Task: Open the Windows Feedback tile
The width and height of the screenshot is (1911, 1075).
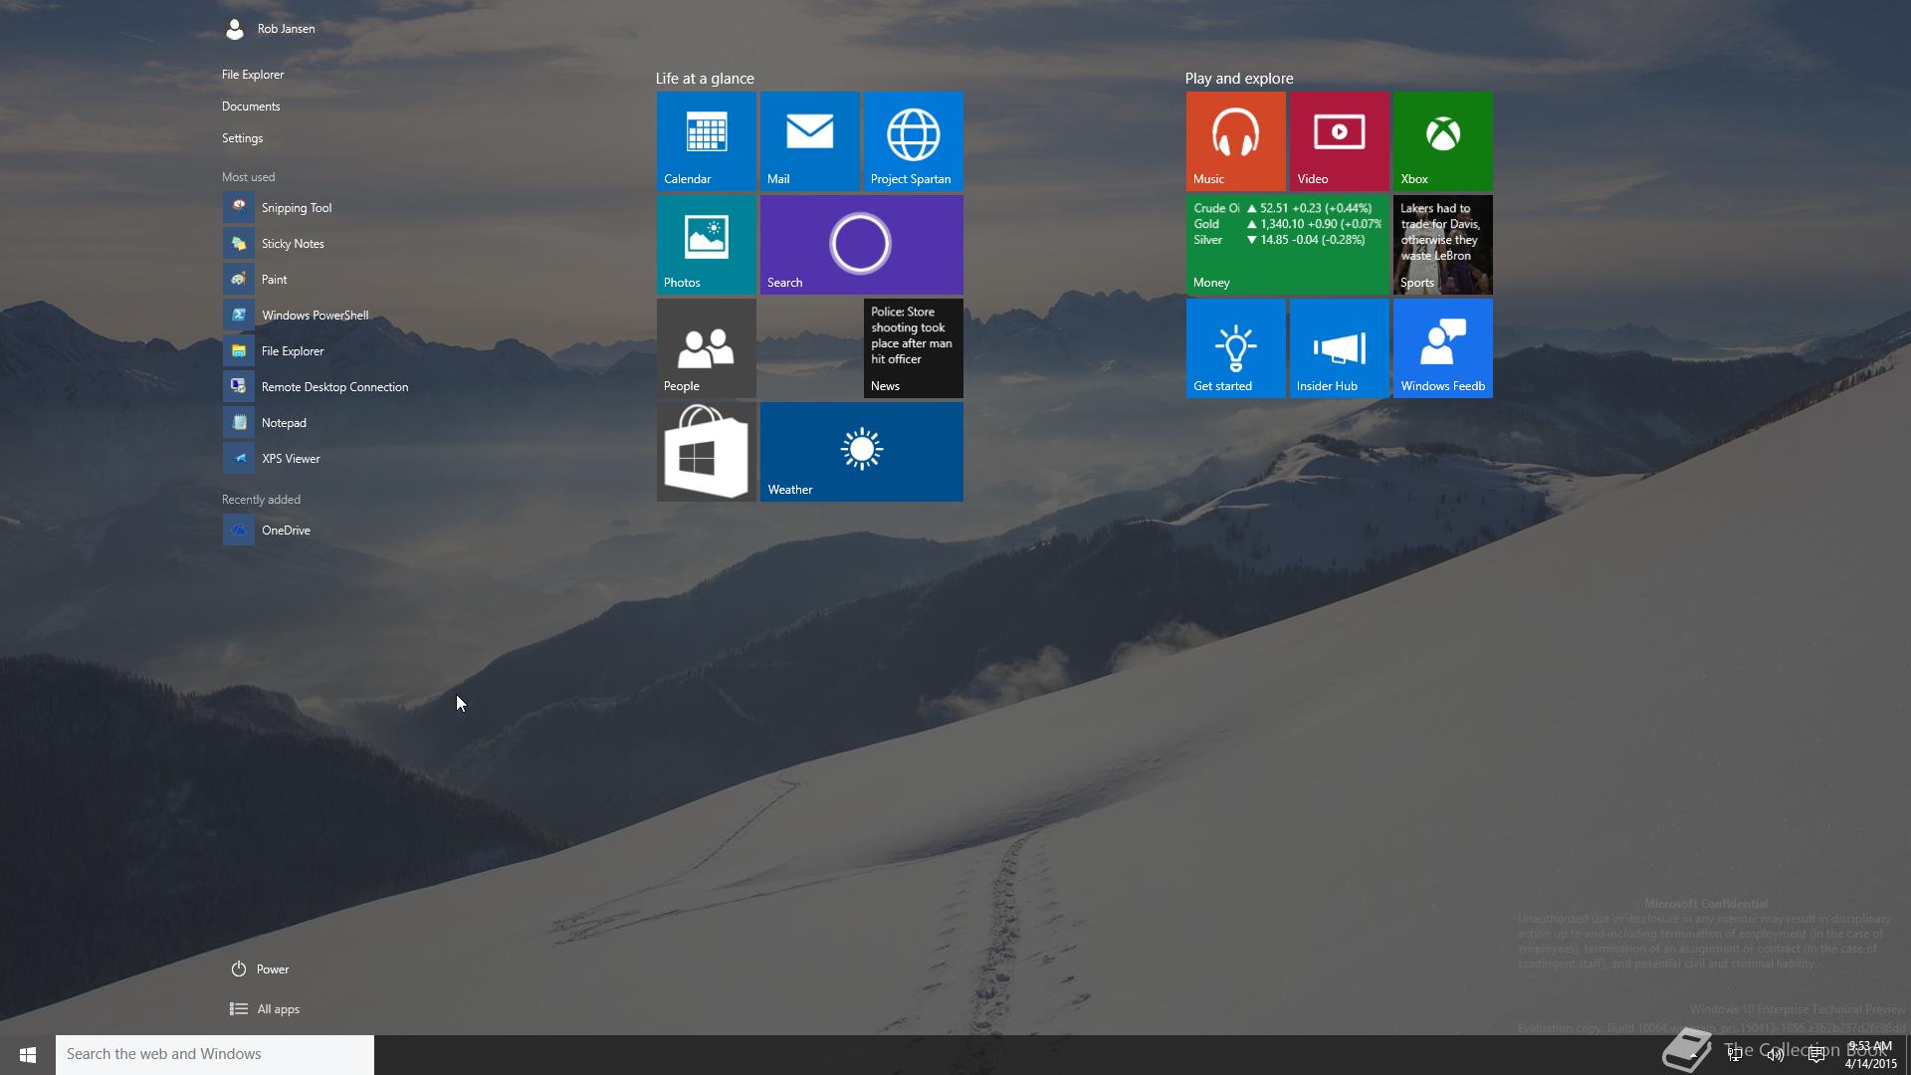Action: (1442, 348)
